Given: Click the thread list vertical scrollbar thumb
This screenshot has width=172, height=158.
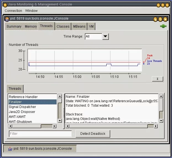Looking at the screenshot, I should pos(60,101).
